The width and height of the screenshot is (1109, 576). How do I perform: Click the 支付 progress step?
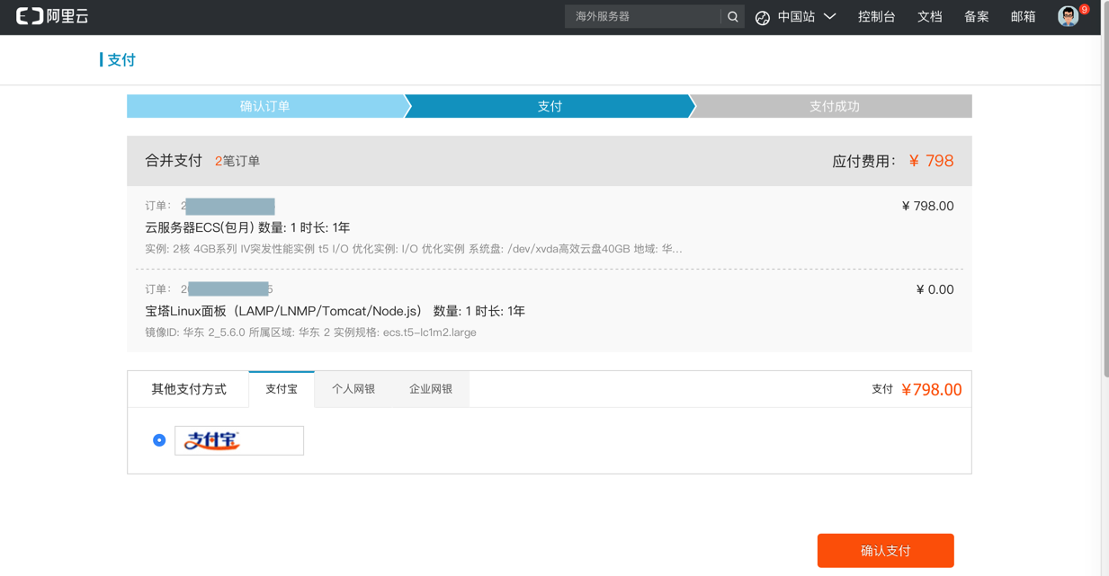pyautogui.click(x=550, y=106)
